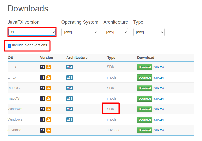202x141 pixels.
Task: Click warning icon in Linux SDK row
Action: point(49,67)
